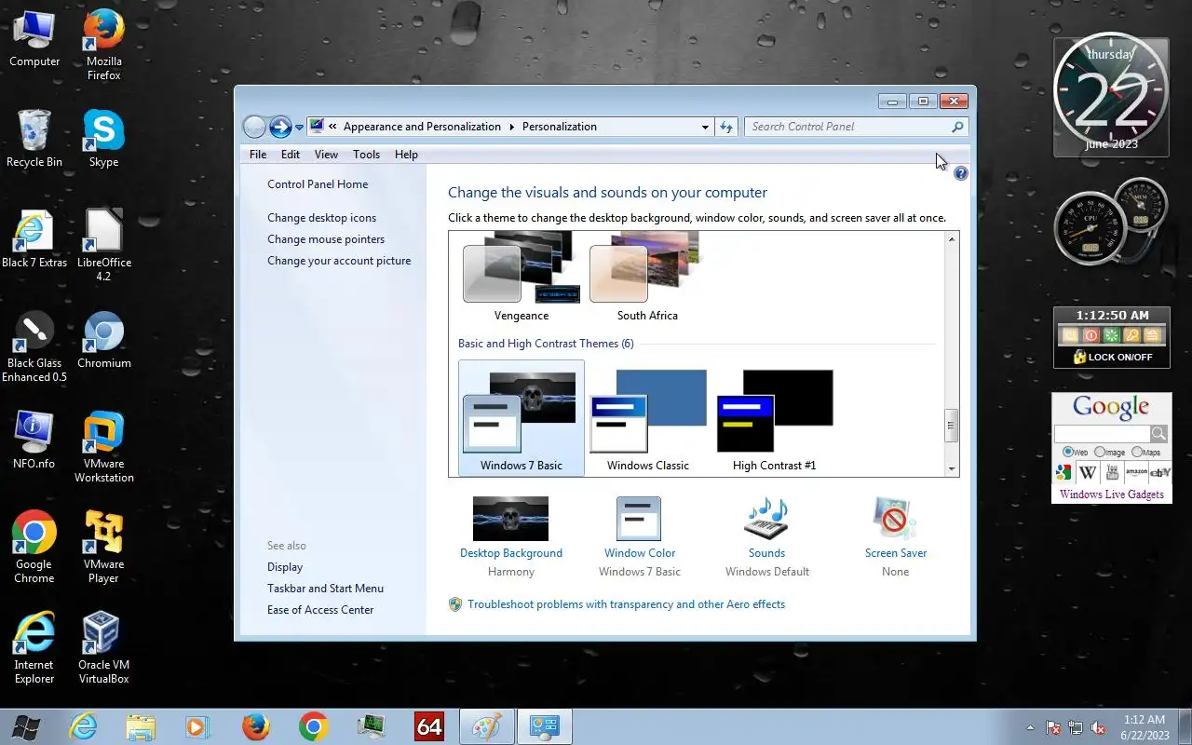Viewport: 1192px width, 745px height.
Task: Open the Windows Start menu orb
Action: point(25,726)
